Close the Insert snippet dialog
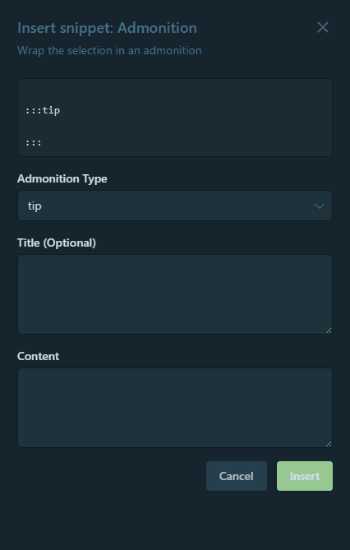This screenshot has height=550, width=350. tap(323, 27)
